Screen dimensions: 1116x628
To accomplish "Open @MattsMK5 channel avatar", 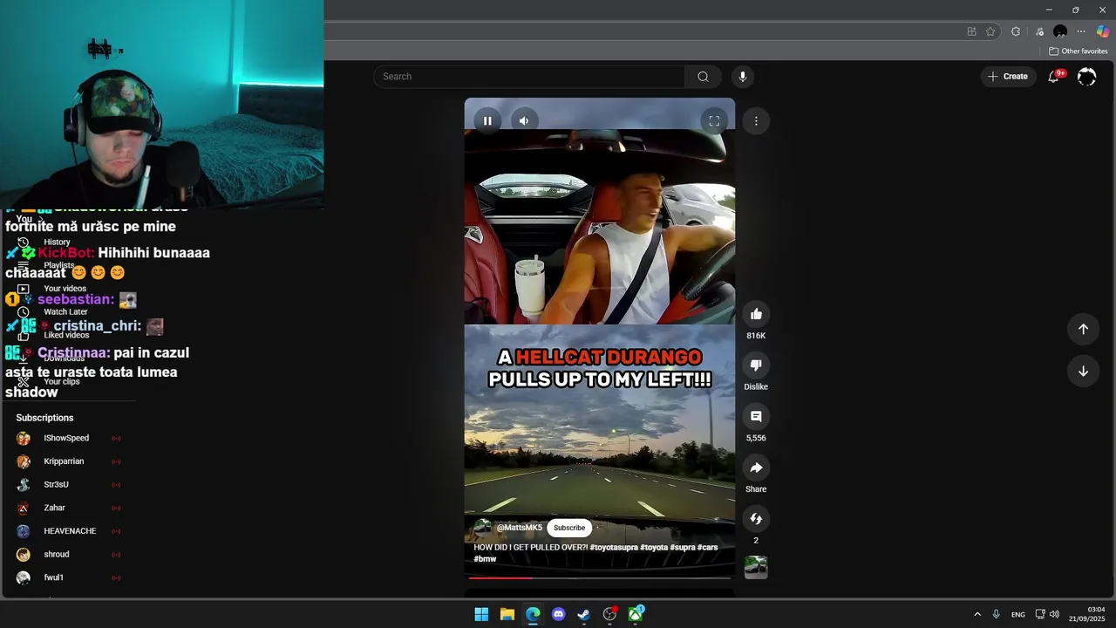I will point(483,528).
